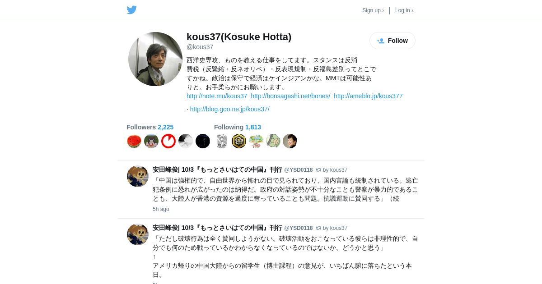Open the ameblo.jp/kous377 link
542x284 pixels.
pyautogui.click(x=368, y=96)
